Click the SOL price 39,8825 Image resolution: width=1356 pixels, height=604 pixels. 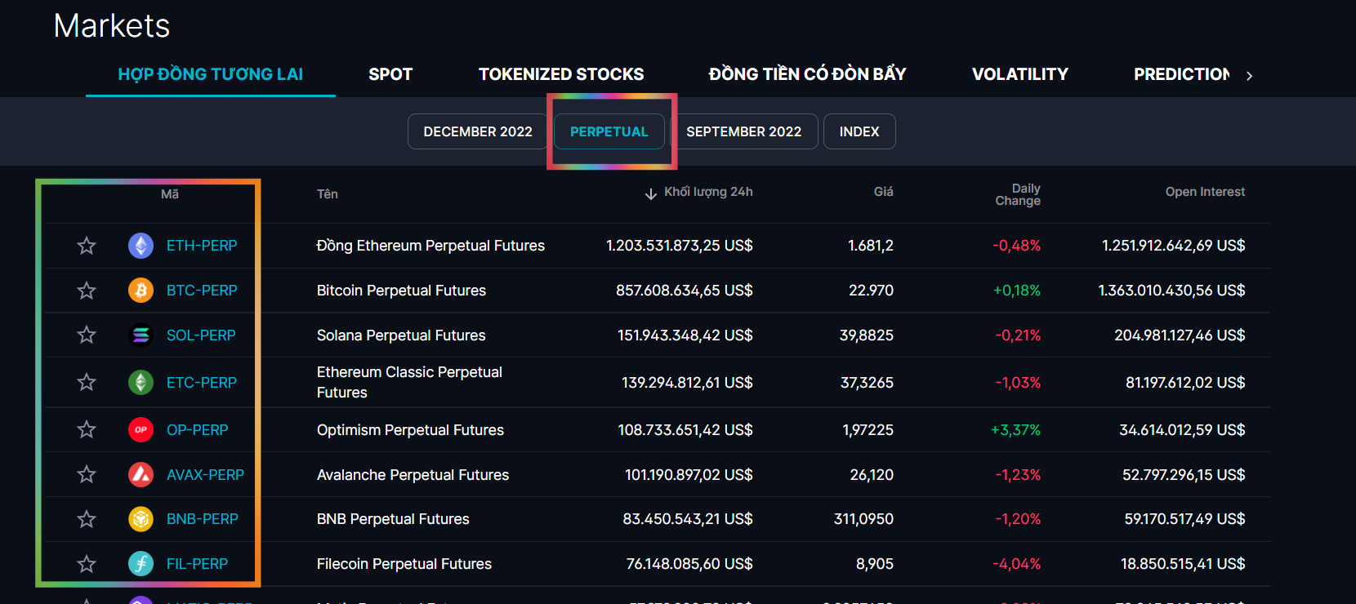(867, 335)
